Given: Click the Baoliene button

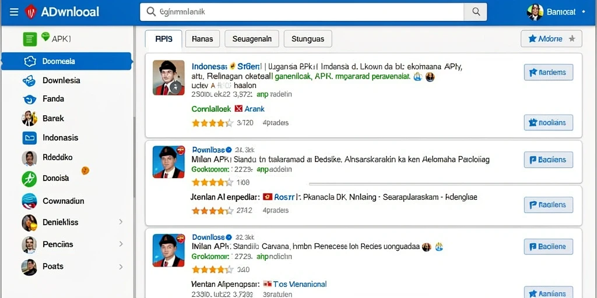Looking at the screenshot, I should [x=549, y=247].
